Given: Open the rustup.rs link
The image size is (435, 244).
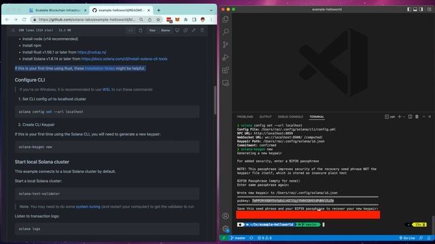Looking at the screenshot, I should pos(92,52).
